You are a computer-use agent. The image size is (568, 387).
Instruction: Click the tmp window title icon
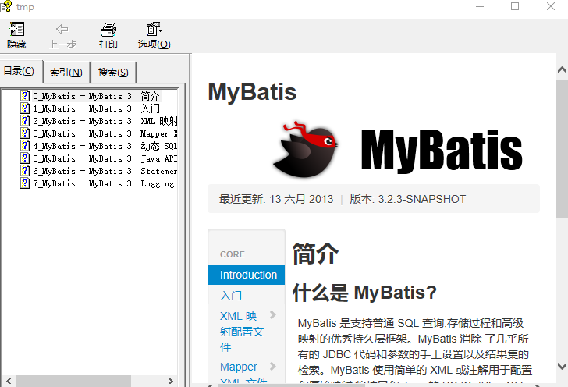7,7
